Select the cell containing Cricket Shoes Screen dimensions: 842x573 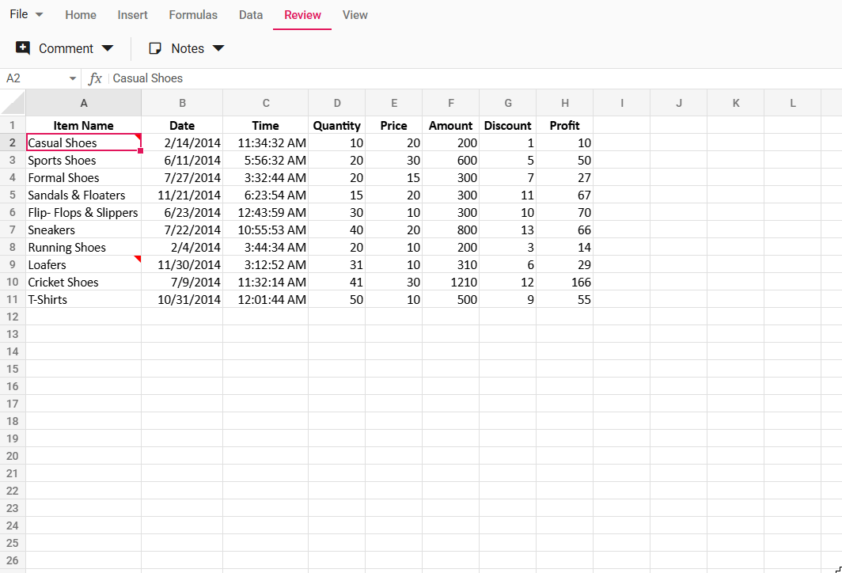point(83,282)
